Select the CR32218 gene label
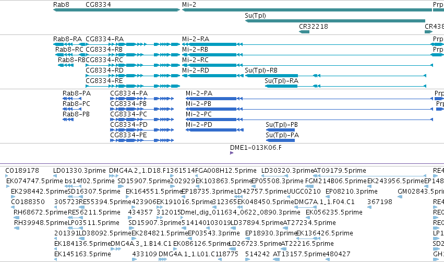 [314, 26]
